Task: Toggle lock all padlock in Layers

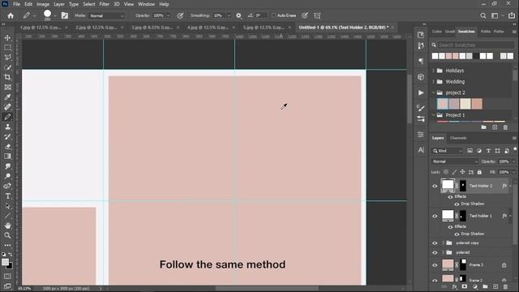Action: (x=479, y=172)
